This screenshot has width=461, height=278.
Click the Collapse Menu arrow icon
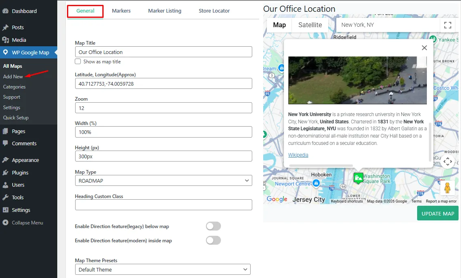pos(5,222)
